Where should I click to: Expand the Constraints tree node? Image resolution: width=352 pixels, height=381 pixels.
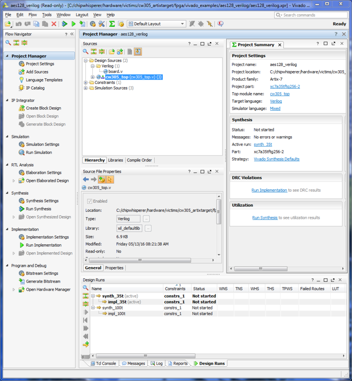(x=86, y=83)
